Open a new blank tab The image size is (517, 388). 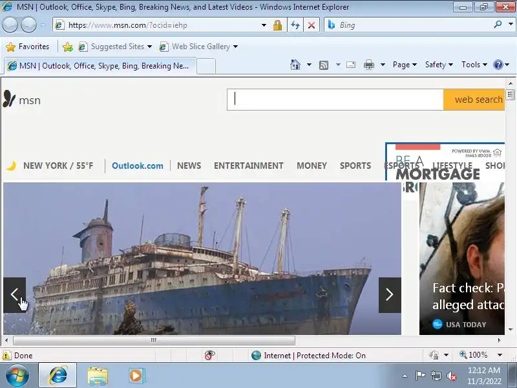[x=206, y=66]
